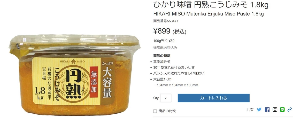Viewport: 293px width, 124px height.
Task: Select the 184mm x 184mm x 100mm dimensions
Action: tap(177, 85)
